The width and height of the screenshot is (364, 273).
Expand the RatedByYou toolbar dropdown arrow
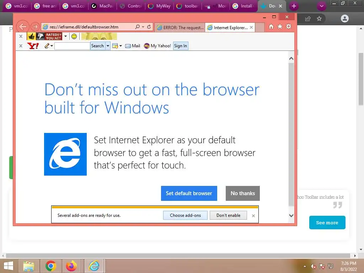[66, 36]
